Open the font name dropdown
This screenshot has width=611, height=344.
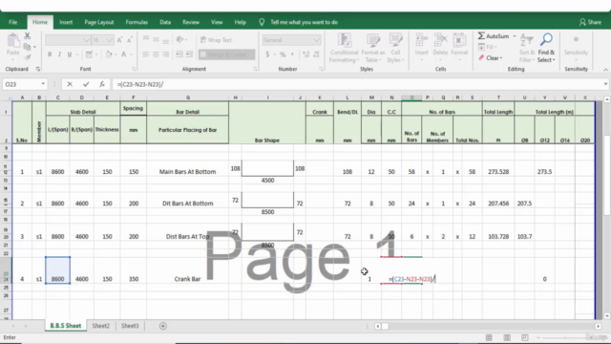tap(87, 40)
